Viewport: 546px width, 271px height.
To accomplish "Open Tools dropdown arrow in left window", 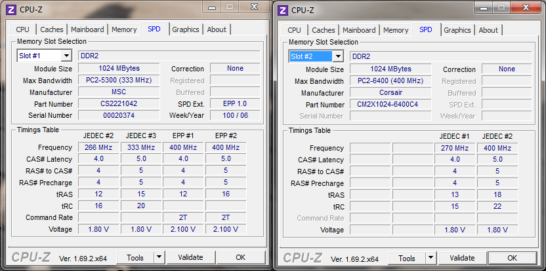I will [x=159, y=257].
